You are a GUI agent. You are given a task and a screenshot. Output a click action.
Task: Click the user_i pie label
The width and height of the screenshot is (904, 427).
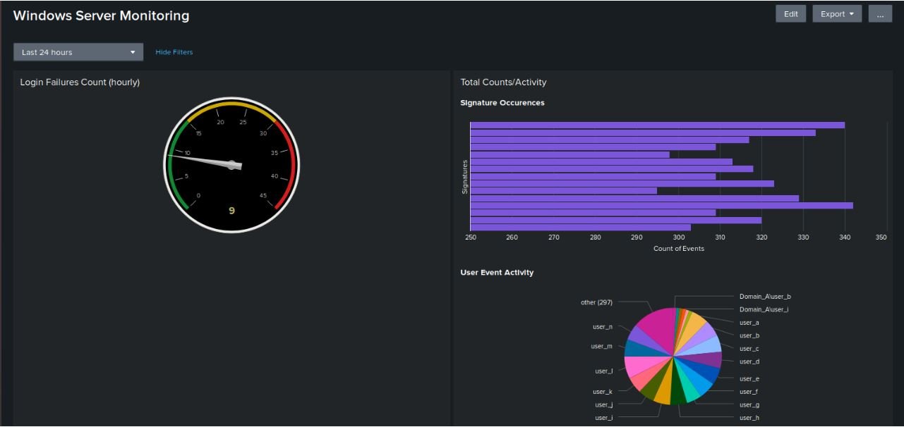(603, 418)
